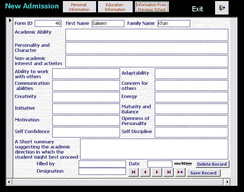The width and height of the screenshot is (244, 192).
Task: Click the mm/dd/yyyy date format hint
Action: pos(183,164)
